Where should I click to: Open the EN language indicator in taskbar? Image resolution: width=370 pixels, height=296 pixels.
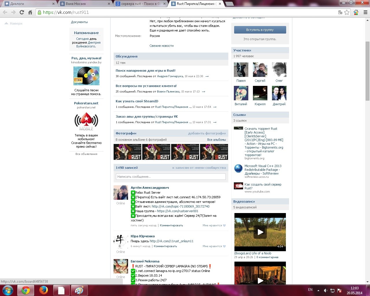310,290
